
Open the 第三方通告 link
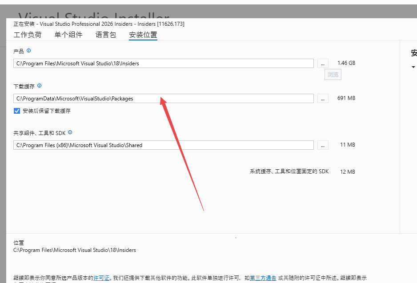click(x=263, y=278)
